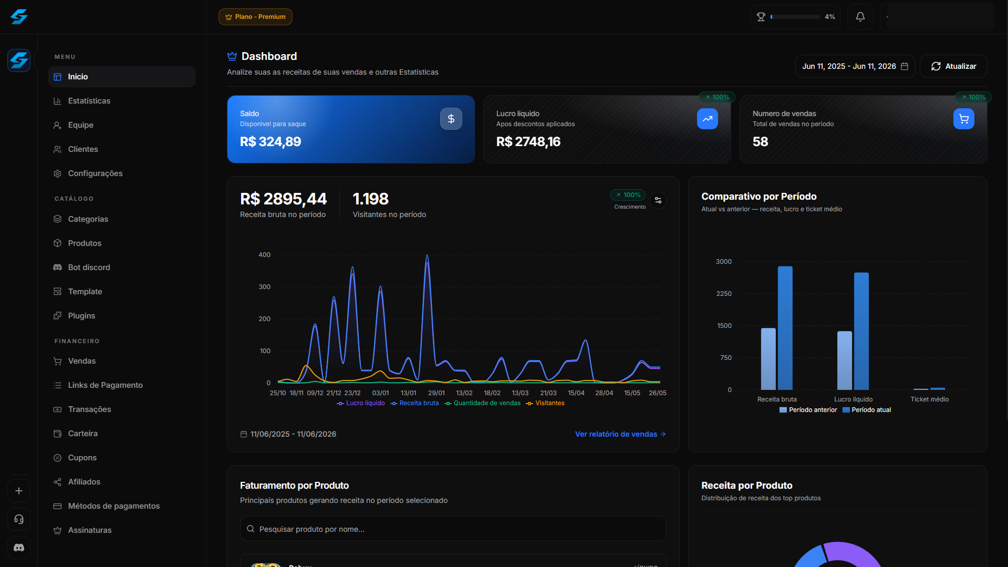Screen dimensions: 1008x567
Task: Toggle Período anterior in comparison legend
Action: (x=808, y=410)
